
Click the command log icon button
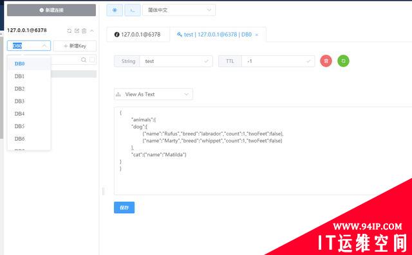pyautogui.click(x=133, y=10)
